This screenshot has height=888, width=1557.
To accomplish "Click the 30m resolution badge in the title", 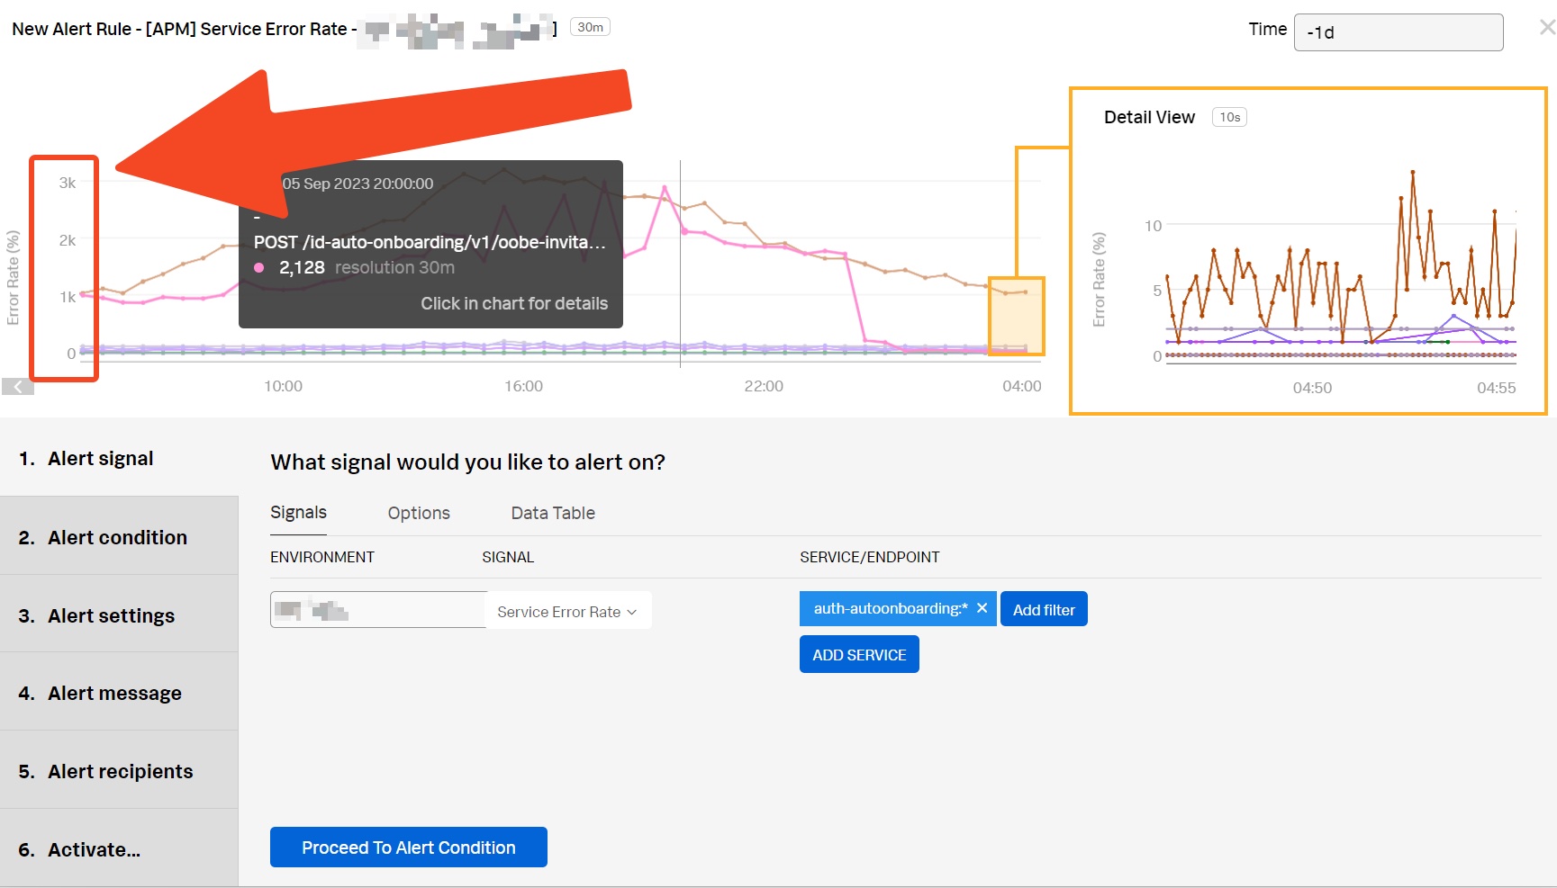I will (x=590, y=27).
